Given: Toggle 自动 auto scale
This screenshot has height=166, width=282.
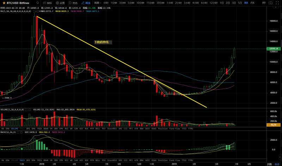Looking at the screenshot, I should [x=277, y=164].
